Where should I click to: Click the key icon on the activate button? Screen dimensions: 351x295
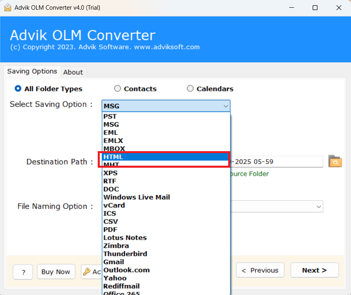[x=87, y=272]
